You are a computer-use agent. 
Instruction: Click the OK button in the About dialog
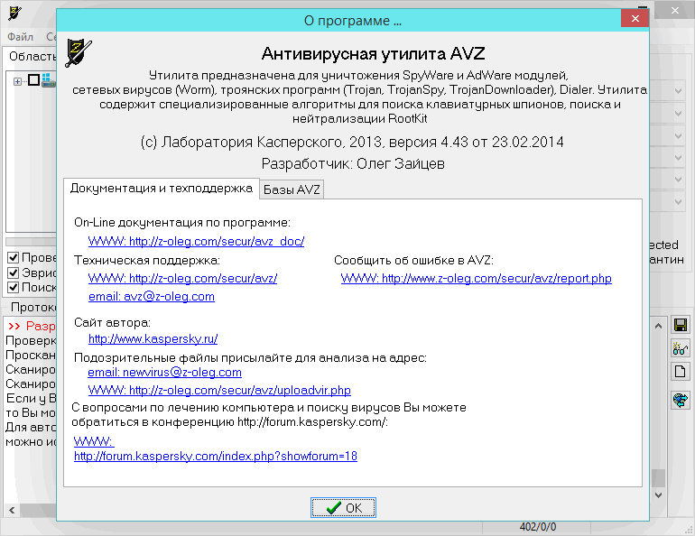(343, 508)
